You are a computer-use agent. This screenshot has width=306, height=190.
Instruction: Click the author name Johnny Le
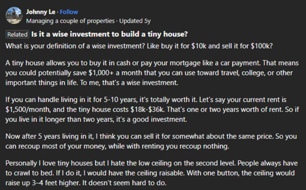point(41,12)
